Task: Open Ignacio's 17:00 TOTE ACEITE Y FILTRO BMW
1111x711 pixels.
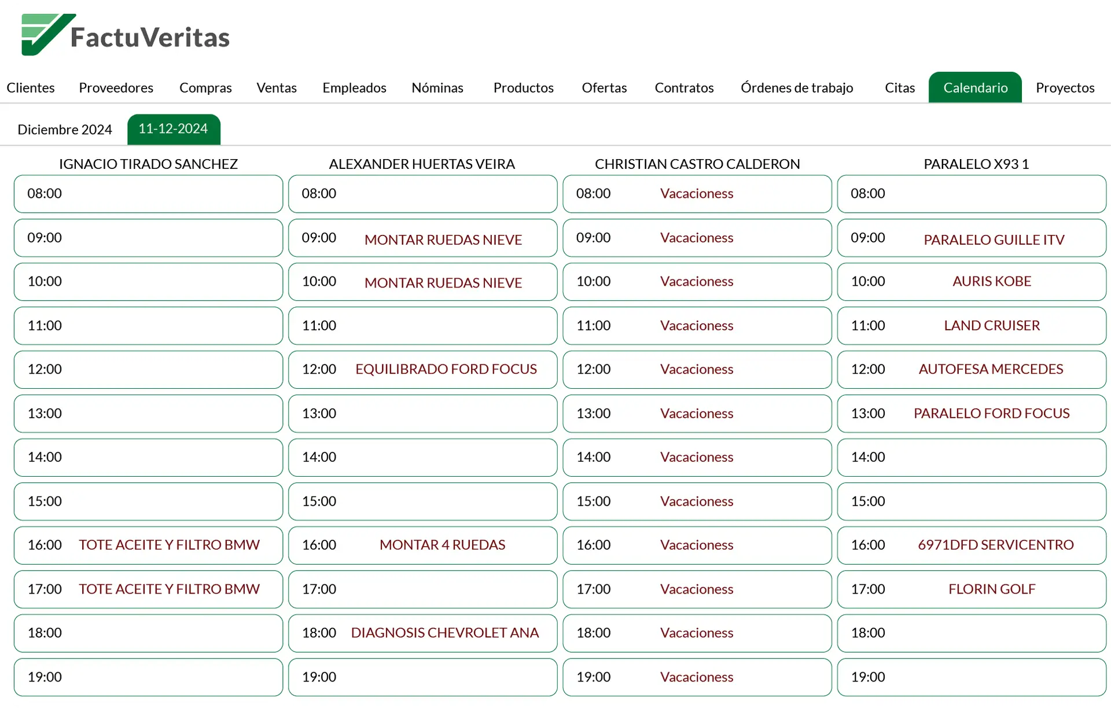Action: (x=148, y=590)
